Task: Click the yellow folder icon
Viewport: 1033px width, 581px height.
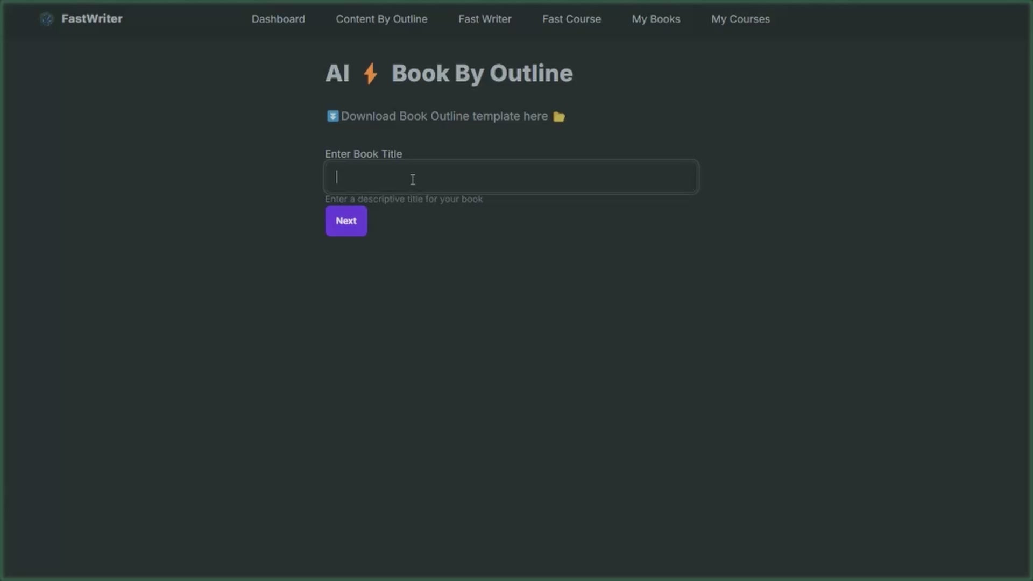Action: tap(559, 117)
